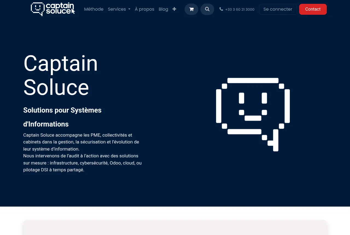Open the shopping cart icon

[191, 9]
